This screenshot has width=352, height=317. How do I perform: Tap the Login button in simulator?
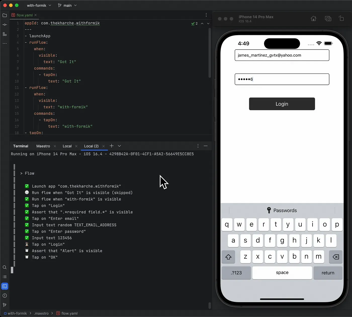point(282,104)
